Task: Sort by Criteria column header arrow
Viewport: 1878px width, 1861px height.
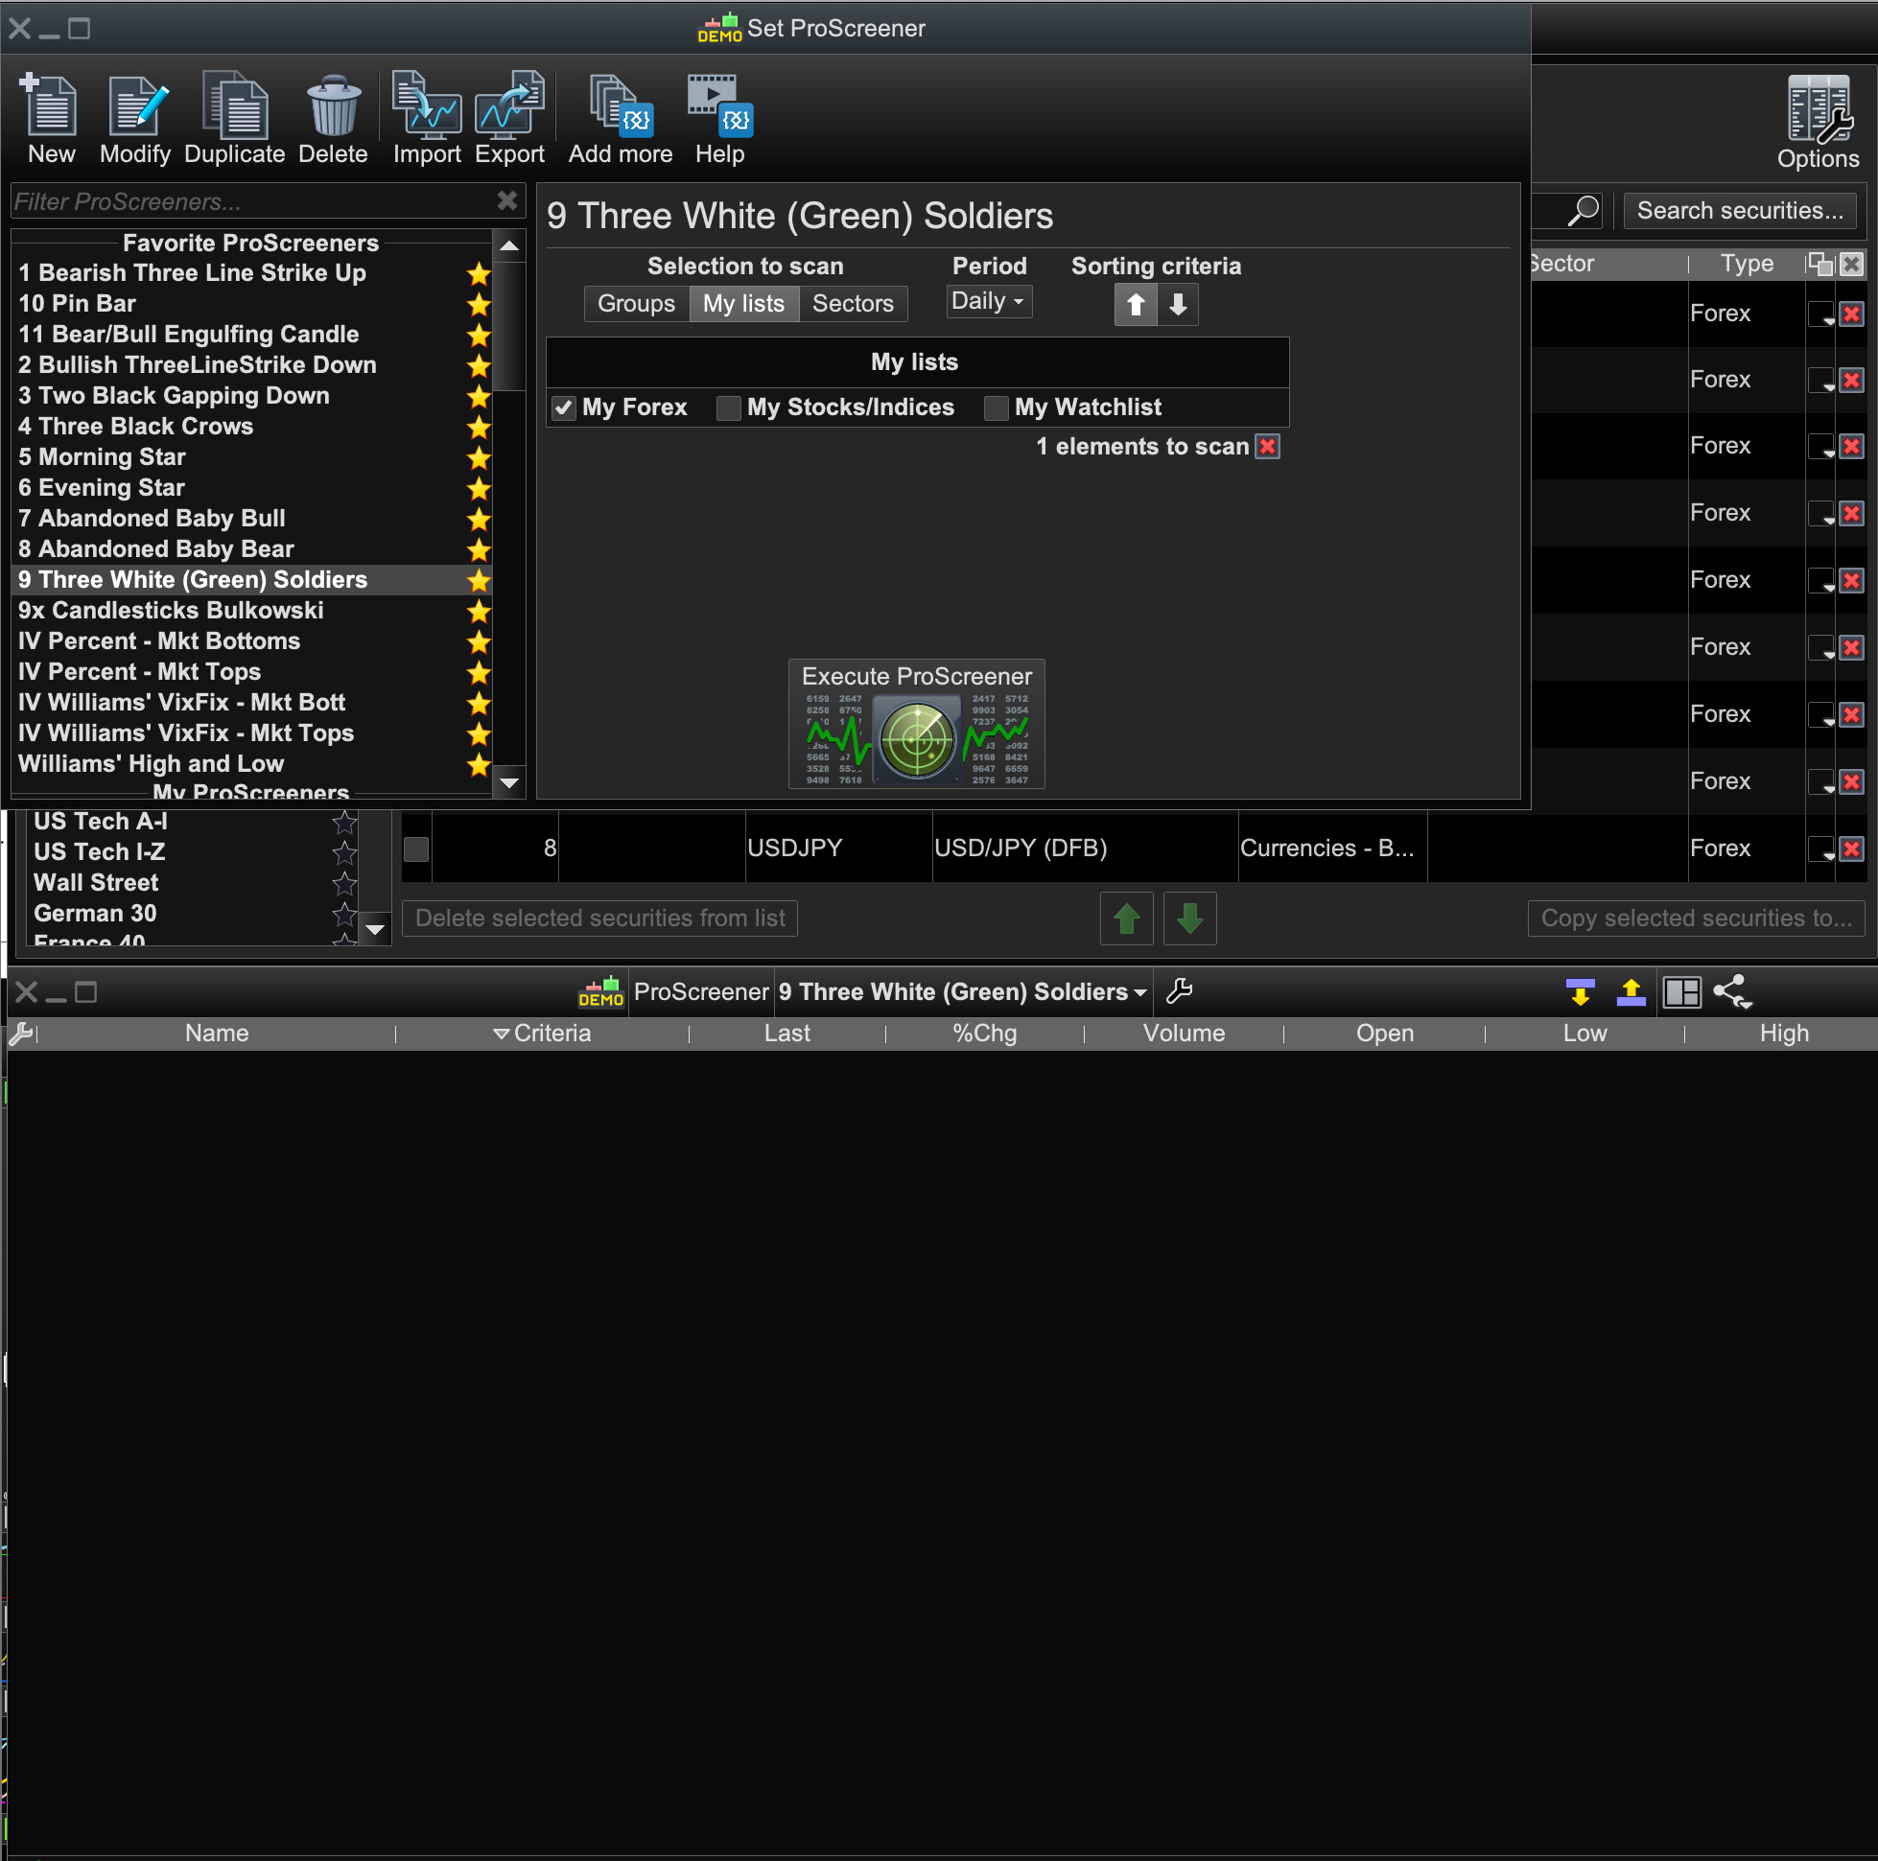Action: [502, 1034]
